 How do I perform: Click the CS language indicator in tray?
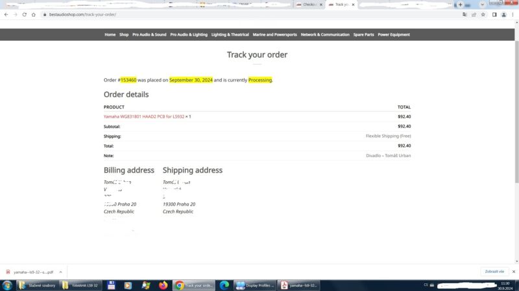(x=426, y=285)
